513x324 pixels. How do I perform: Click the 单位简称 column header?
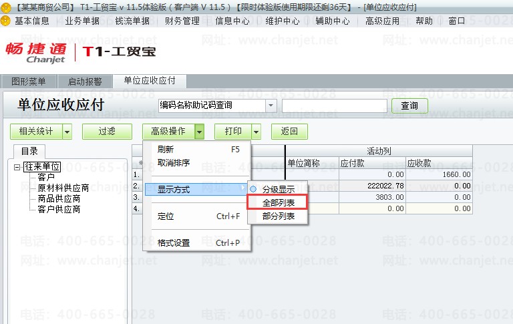(x=313, y=163)
